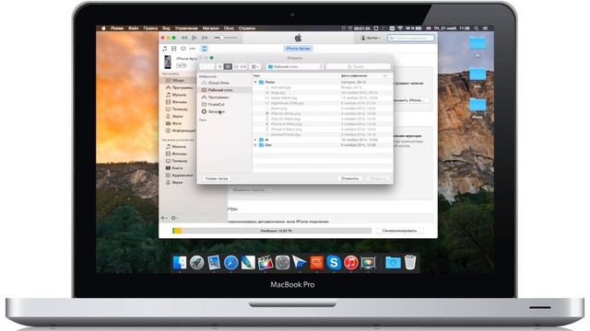Select the iPhone Артем tab

(x=298, y=49)
